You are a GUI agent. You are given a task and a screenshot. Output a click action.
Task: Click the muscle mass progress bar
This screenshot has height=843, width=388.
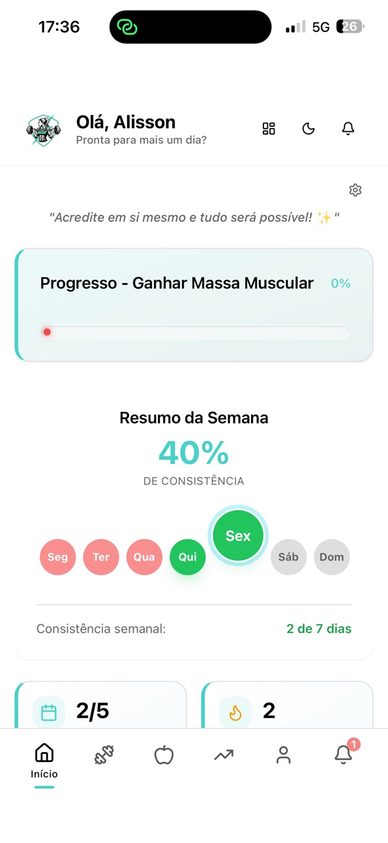tap(195, 332)
